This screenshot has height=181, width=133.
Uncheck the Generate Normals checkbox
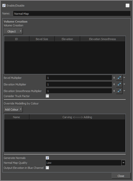pos(47,158)
